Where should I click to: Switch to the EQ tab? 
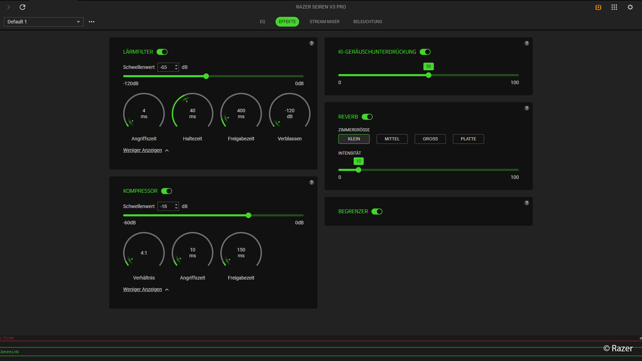(x=262, y=22)
